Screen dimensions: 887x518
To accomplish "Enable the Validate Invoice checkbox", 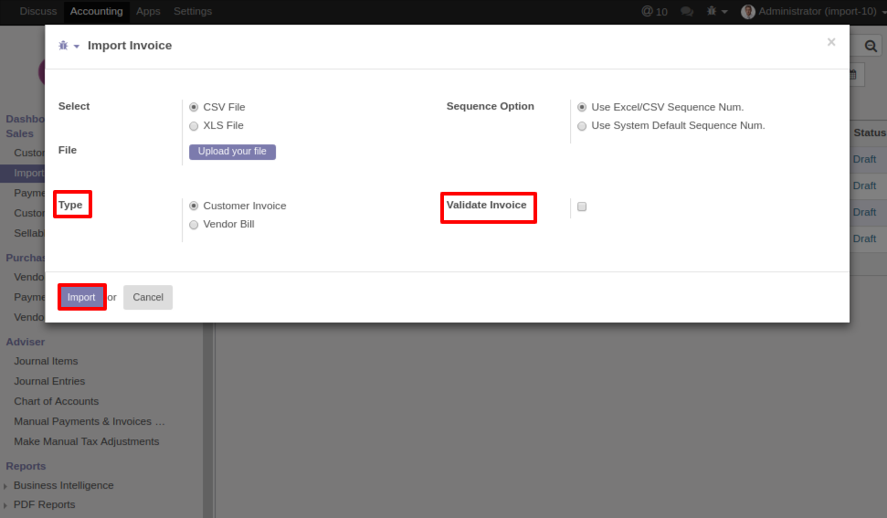I will click(582, 206).
